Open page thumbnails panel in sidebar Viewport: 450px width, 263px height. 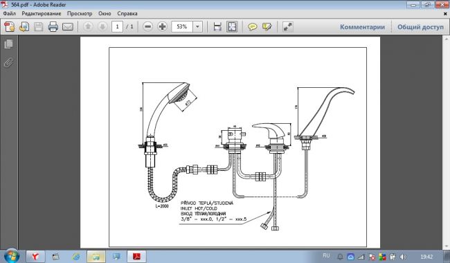pyautogui.click(x=8, y=44)
